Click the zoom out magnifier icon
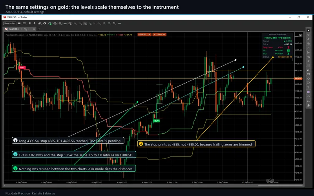 tap(34, 24)
